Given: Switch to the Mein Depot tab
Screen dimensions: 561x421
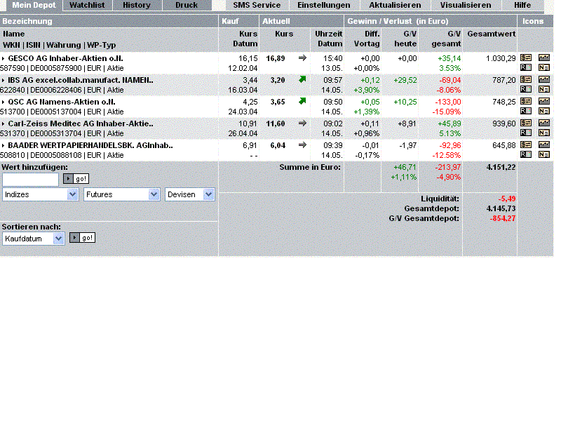Looking at the screenshot, I should point(34,5).
